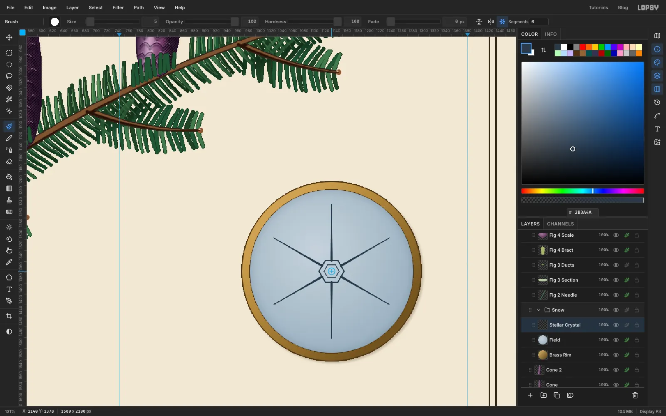Open the Filter menu
Screen dimensions: 666x416
point(118,7)
